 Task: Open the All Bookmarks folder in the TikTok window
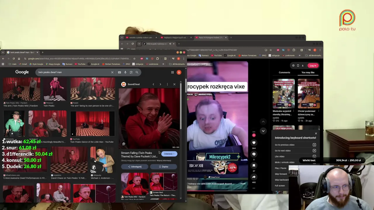[x=313, y=55]
